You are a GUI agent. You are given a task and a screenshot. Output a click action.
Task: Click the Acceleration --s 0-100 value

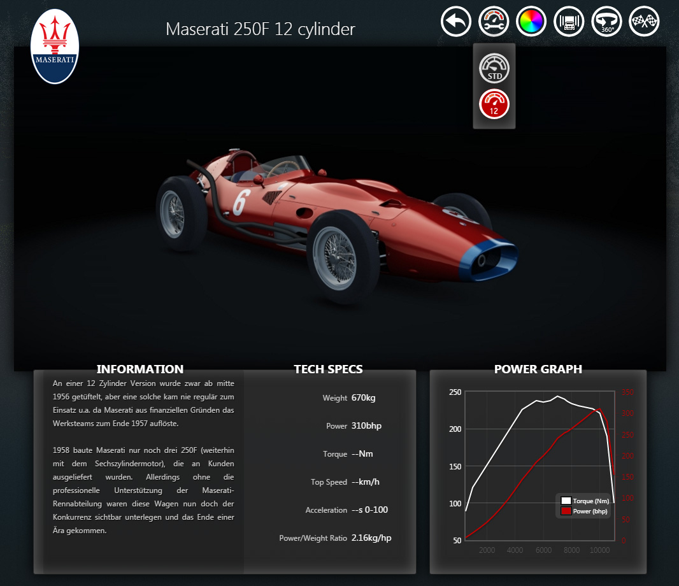tap(369, 510)
